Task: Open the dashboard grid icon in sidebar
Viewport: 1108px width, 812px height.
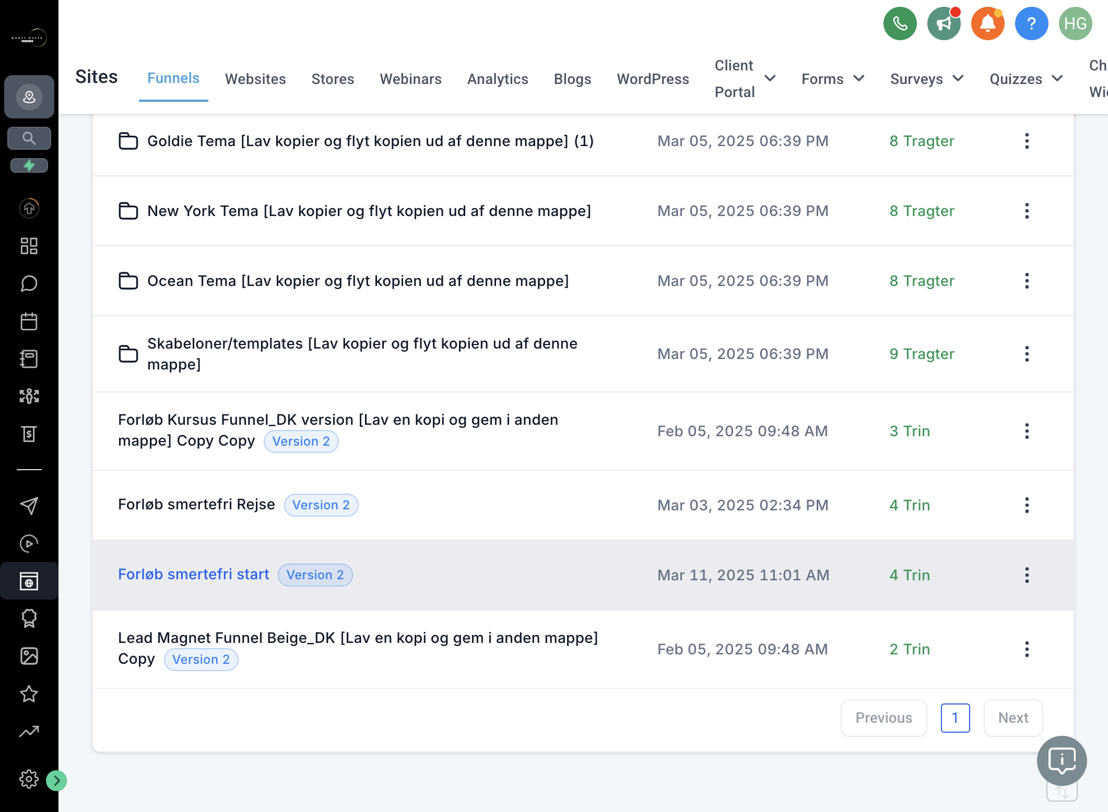Action: [x=29, y=246]
